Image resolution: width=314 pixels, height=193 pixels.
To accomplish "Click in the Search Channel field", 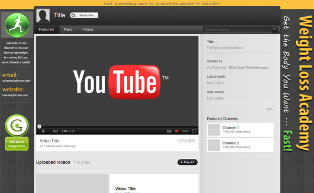I will click(238, 30).
